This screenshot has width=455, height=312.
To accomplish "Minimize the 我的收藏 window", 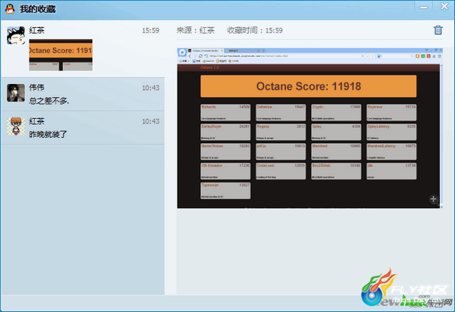I will tap(423, 7).
